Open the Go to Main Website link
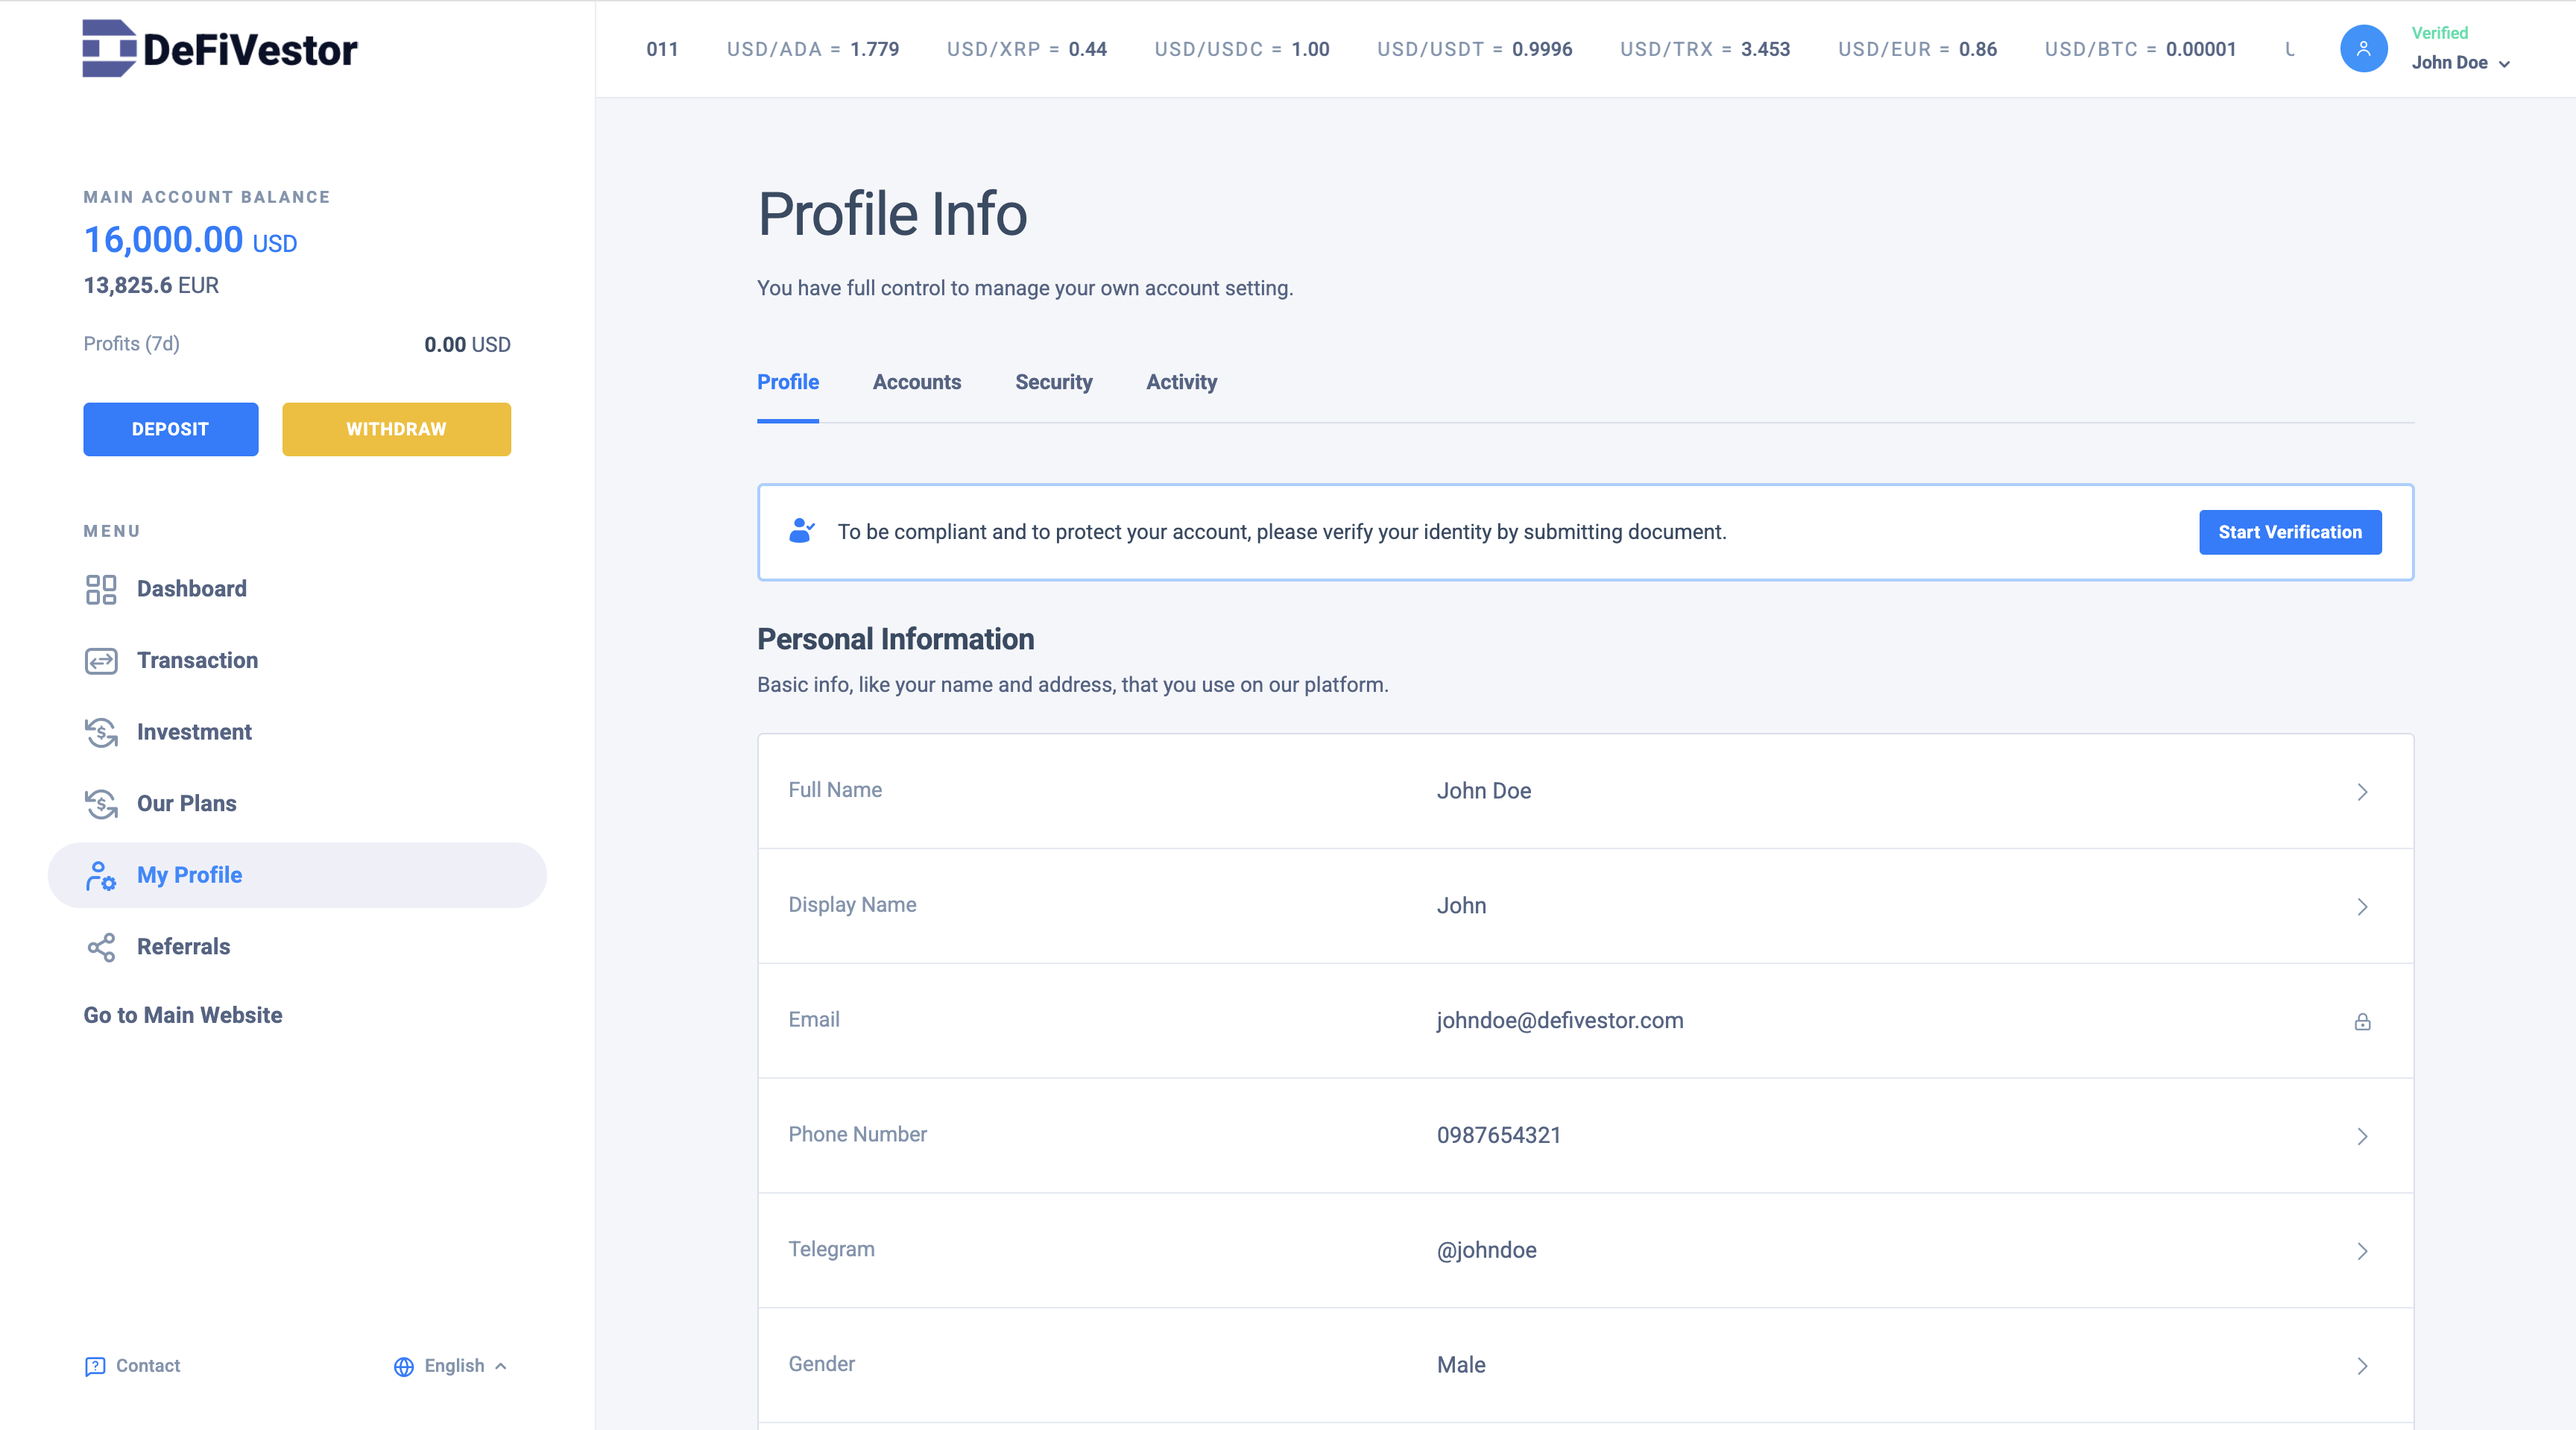This screenshot has height=1430, width=2576. click(183, 1015)
